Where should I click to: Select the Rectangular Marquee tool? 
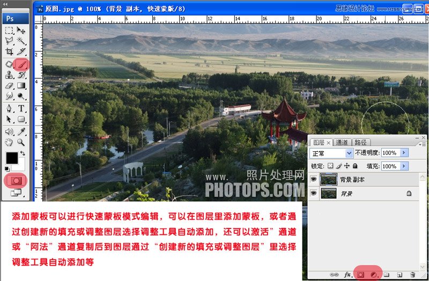9,30
